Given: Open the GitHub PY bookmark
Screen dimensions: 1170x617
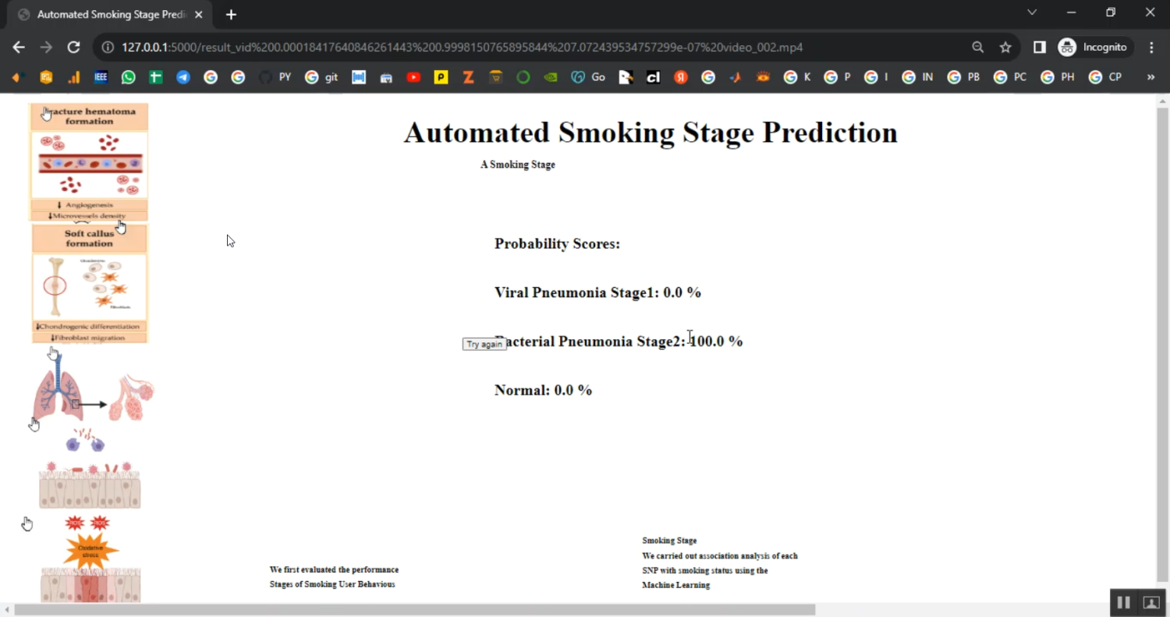Looking at the screenshot, I should (x=276, y=77).
